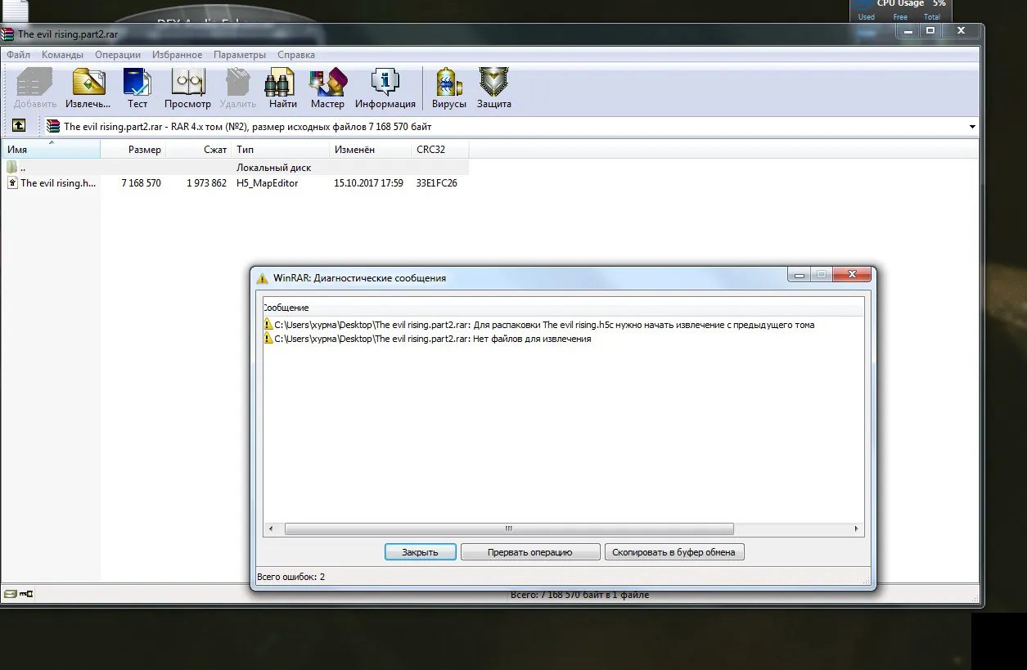1027x670 pixels.
Task: Click the Сообщение column header in dialog
Action: click(563, 308)
